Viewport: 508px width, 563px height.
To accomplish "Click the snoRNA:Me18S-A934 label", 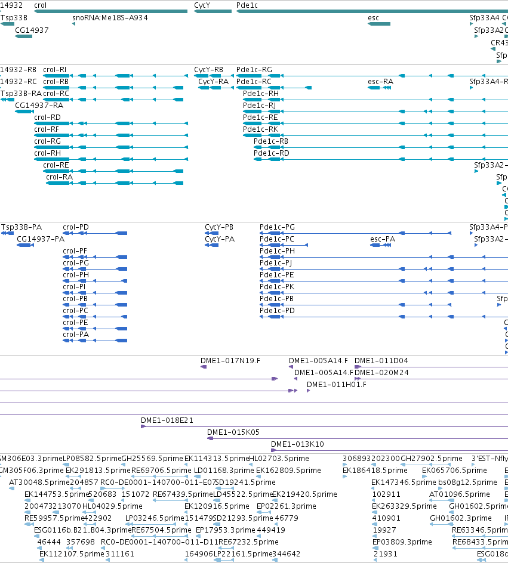I will pos(110,18).
